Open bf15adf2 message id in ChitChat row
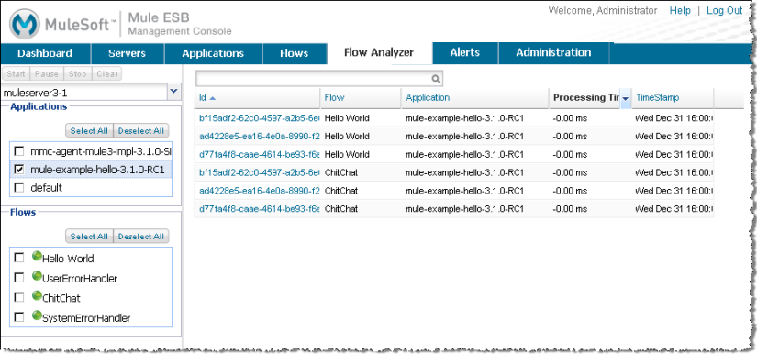 click(260, 172)
